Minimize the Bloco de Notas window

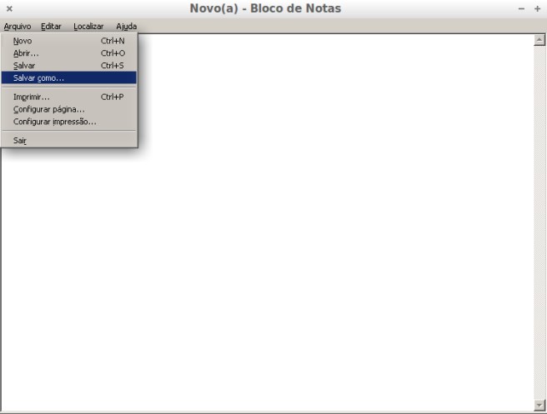click(521, 8)
